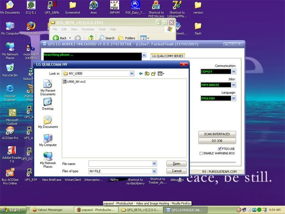Image resolution: width=285 pixels, height=214 pixels.
Task: Open Views dropdown in Explorer toolbar
Action: (x=148, y=38)
